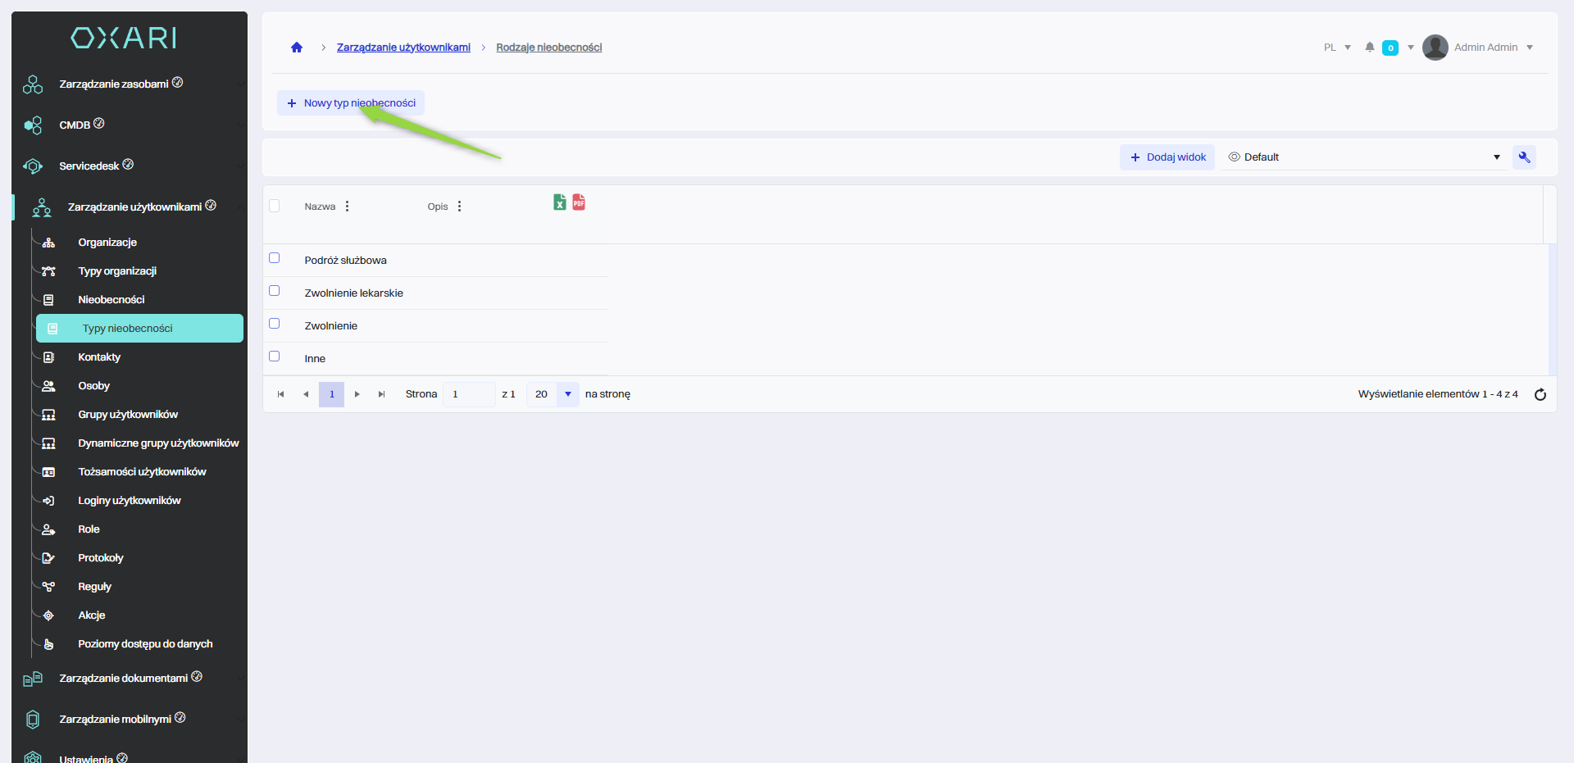The height and width of the screenshot is (763, 1574).
Task: Export the table to Excel
Action: coord(559,202)
